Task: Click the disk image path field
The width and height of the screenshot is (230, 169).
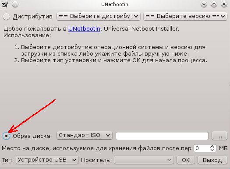Action: 162,136
